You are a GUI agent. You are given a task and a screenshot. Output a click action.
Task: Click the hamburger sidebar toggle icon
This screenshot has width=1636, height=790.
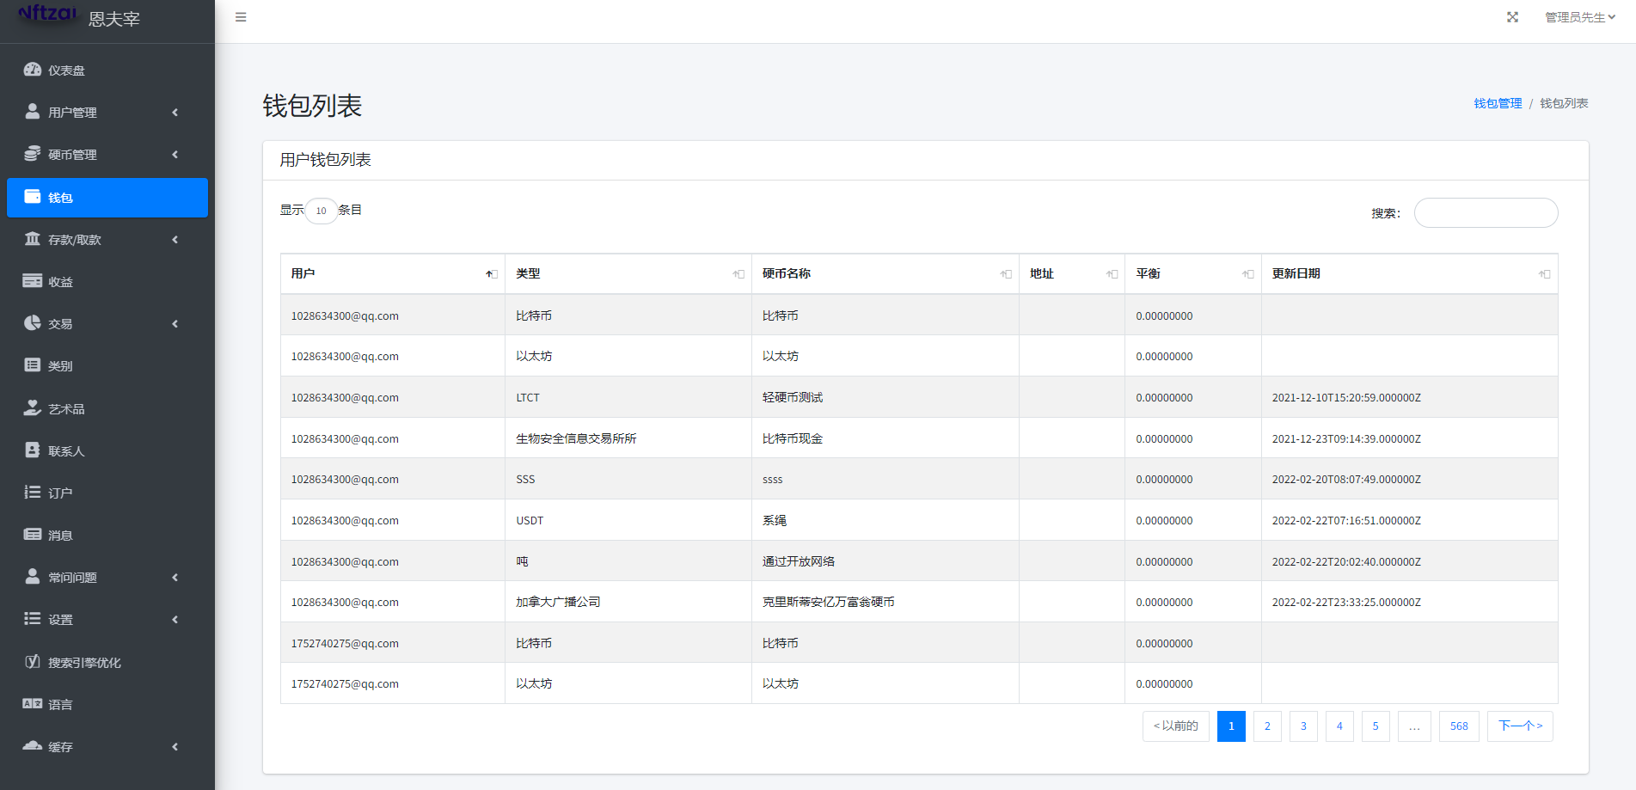241,17
